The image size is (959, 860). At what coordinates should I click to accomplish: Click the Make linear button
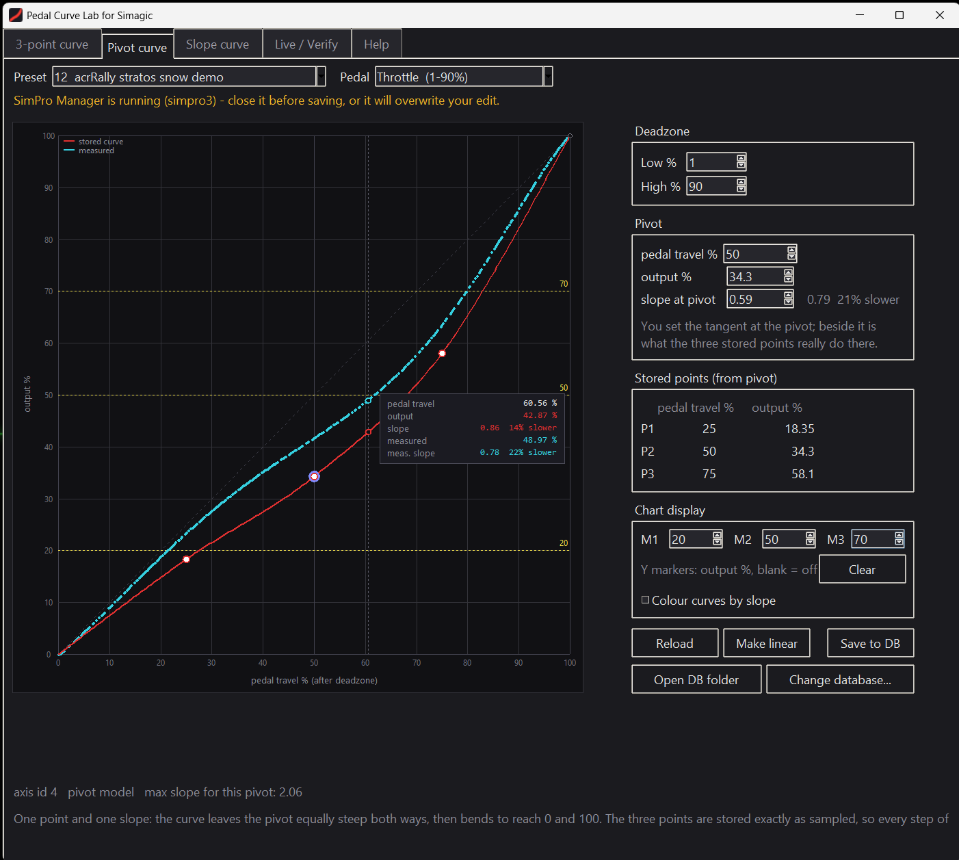(x=767, y=643)
